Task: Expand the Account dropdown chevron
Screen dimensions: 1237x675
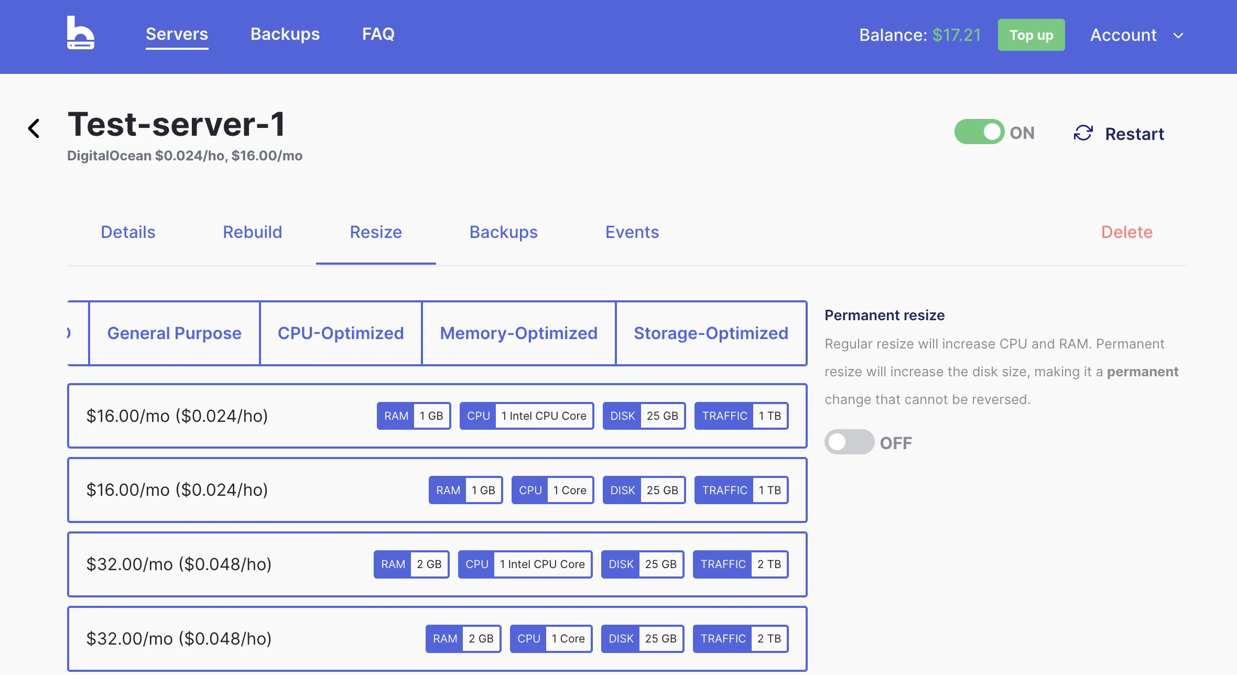Action: click(1178, 36)
